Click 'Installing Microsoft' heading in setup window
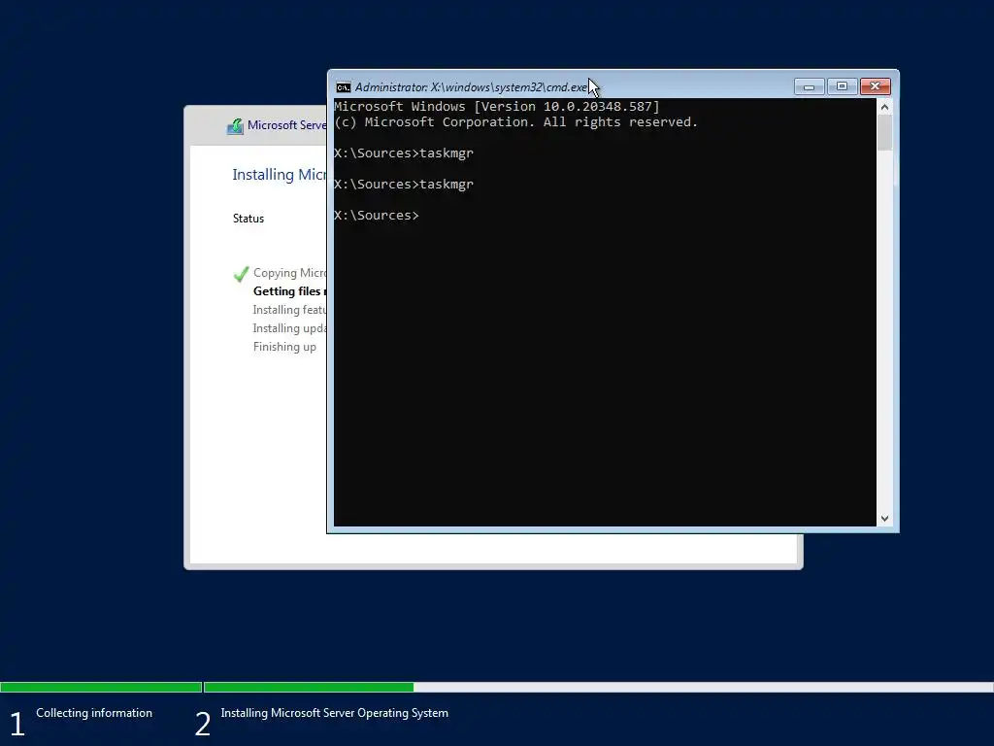 (280, 175)
